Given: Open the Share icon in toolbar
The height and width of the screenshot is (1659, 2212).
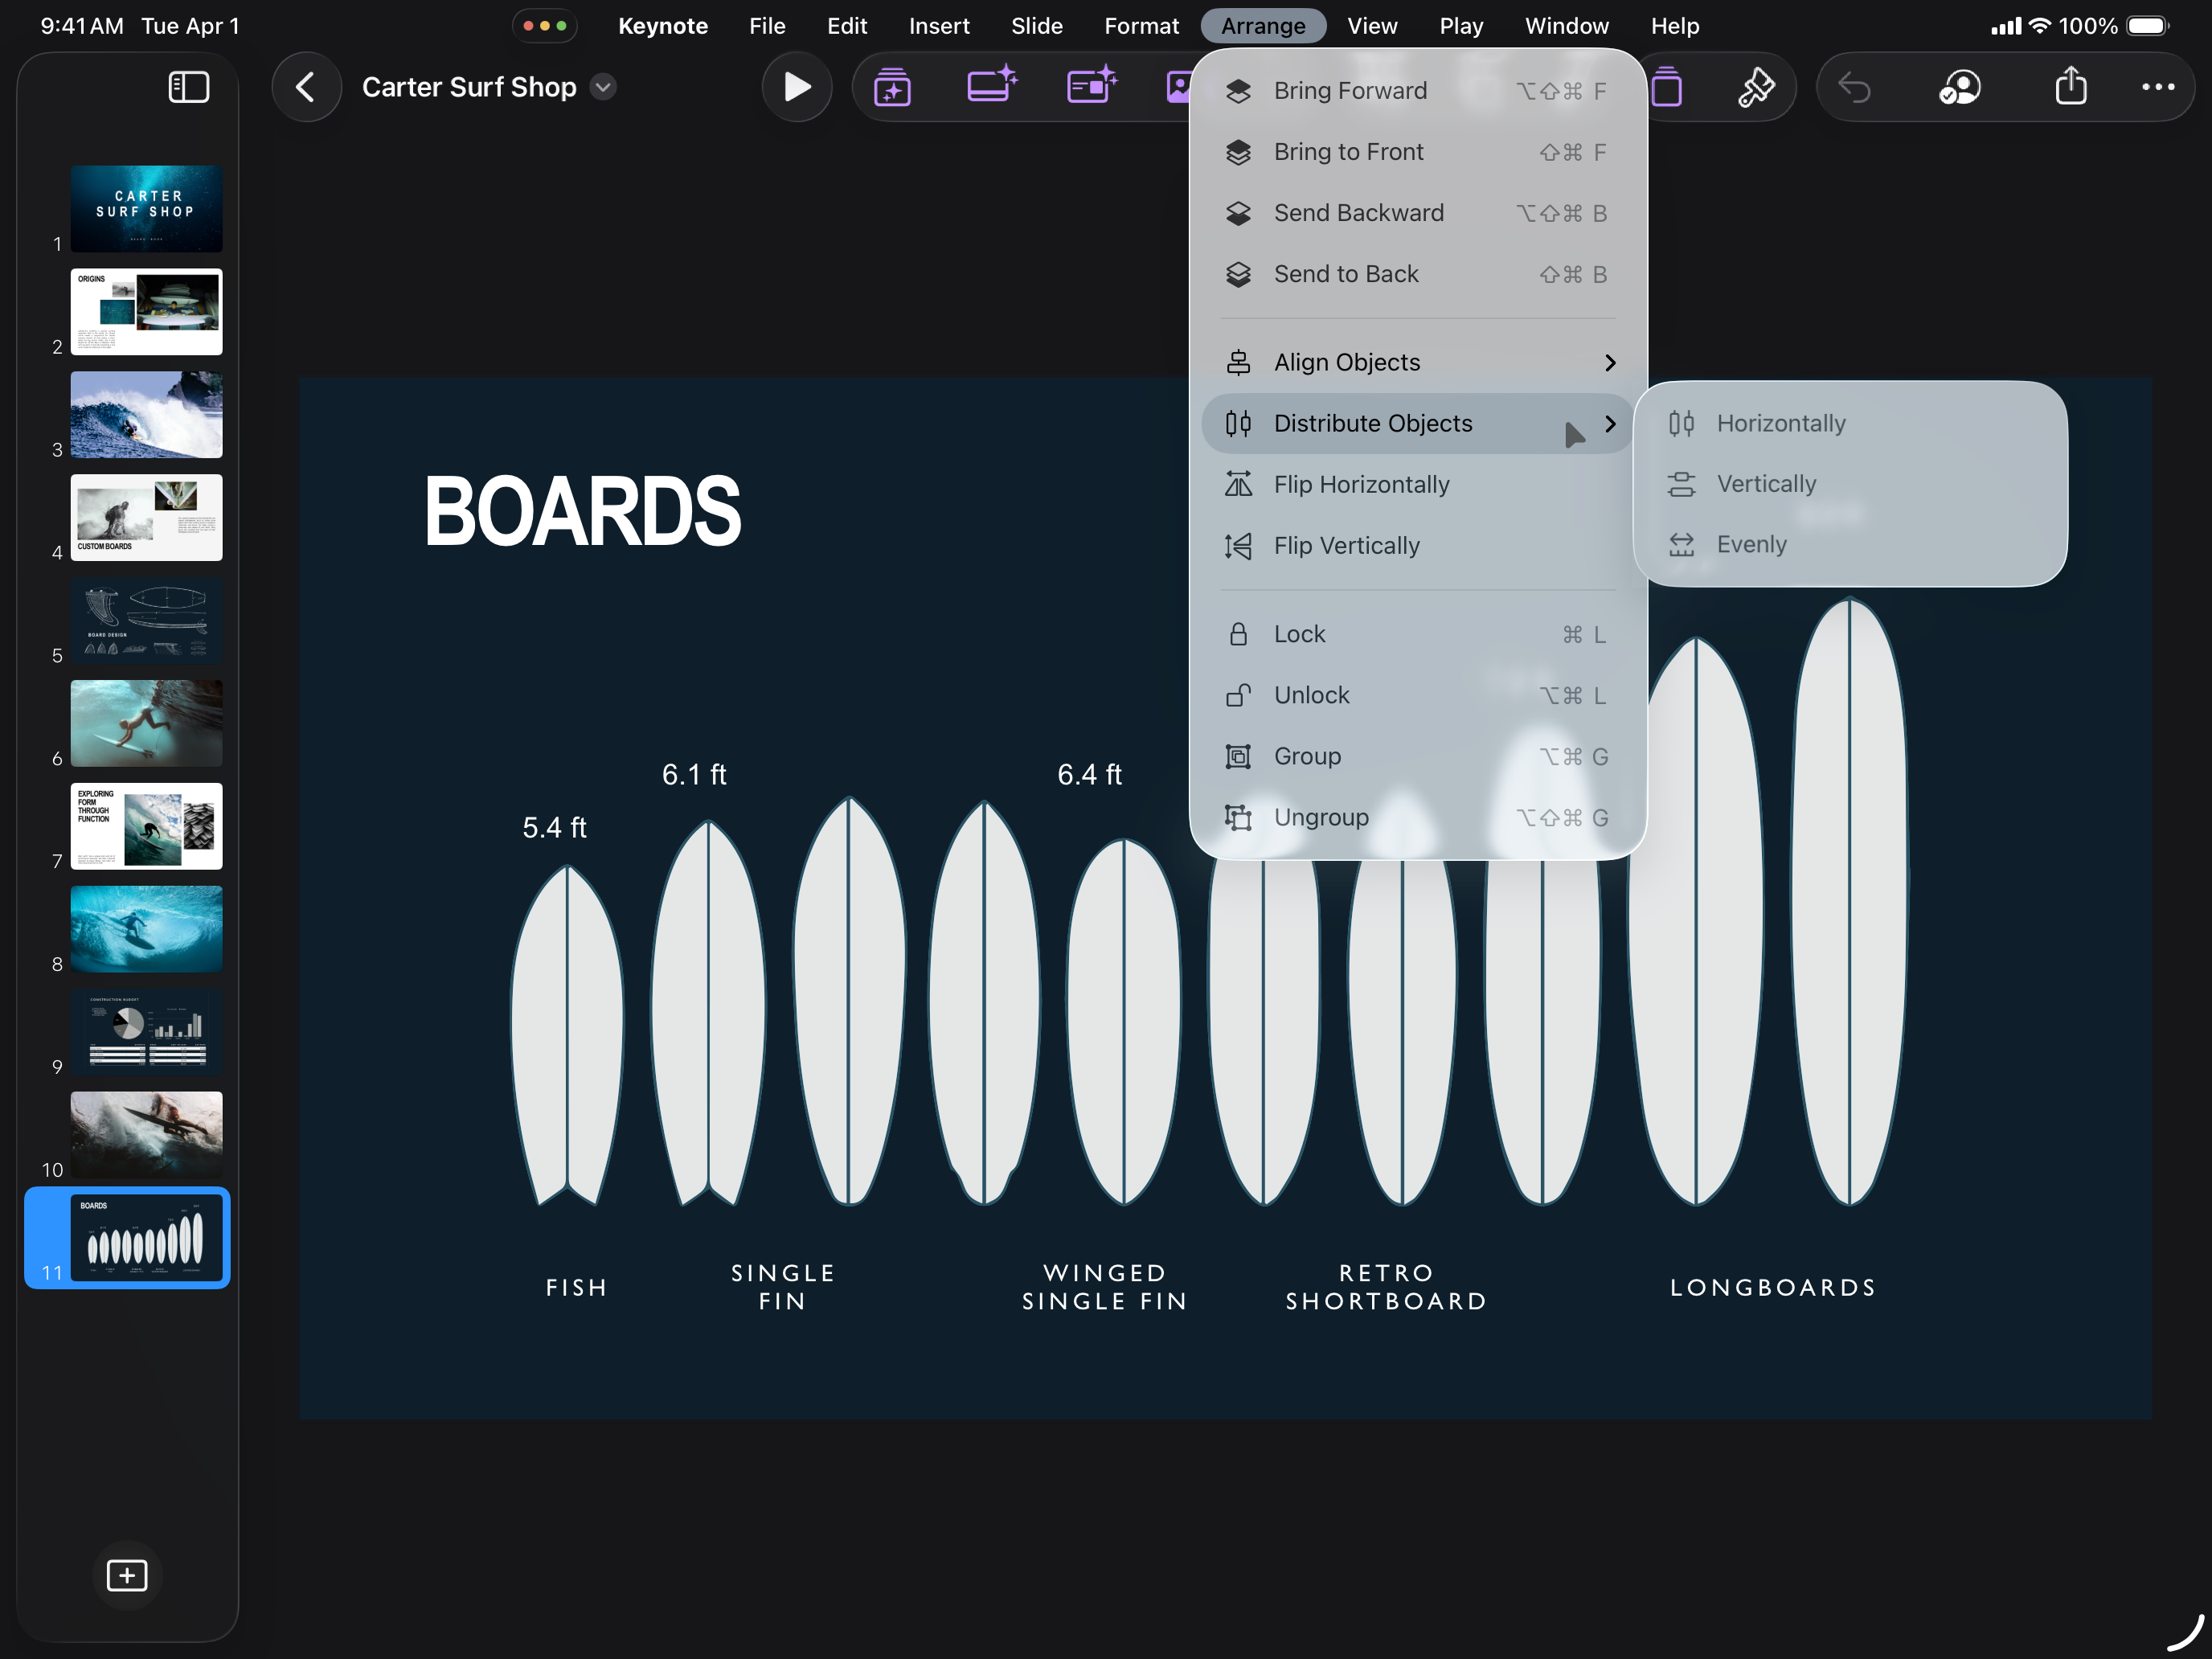Looking at the screenshot, I should tap(2071, 85).
